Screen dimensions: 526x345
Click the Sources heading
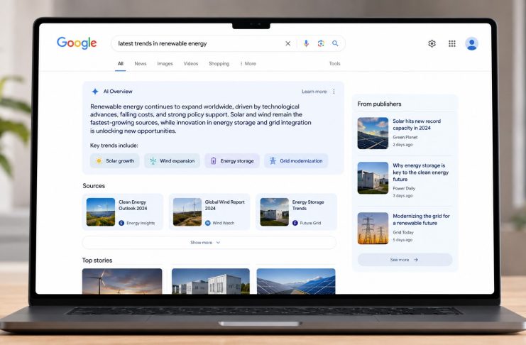click(x=94, y=185)
